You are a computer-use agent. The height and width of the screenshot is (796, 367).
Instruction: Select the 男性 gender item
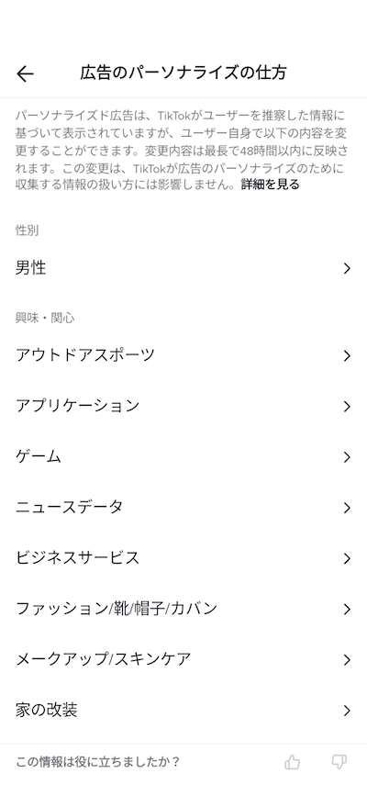[x=183, y=268]
